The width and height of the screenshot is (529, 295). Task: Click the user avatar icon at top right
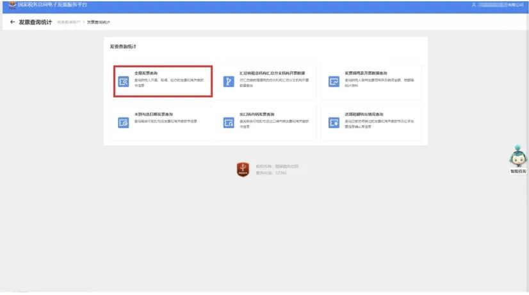(x=473, y=4)
